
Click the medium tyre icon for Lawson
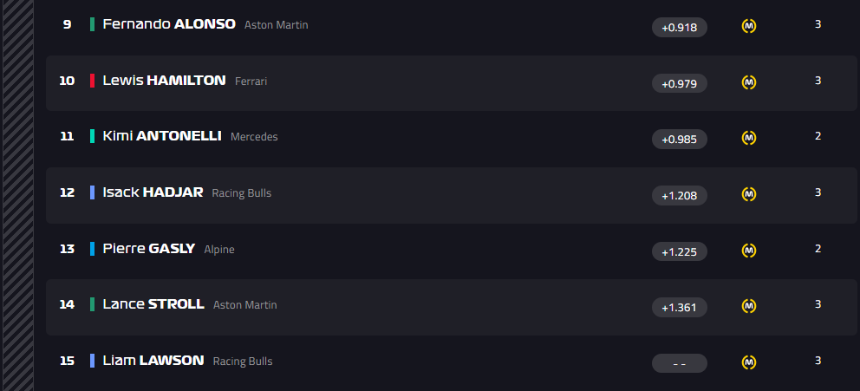[x=749, y=362]
